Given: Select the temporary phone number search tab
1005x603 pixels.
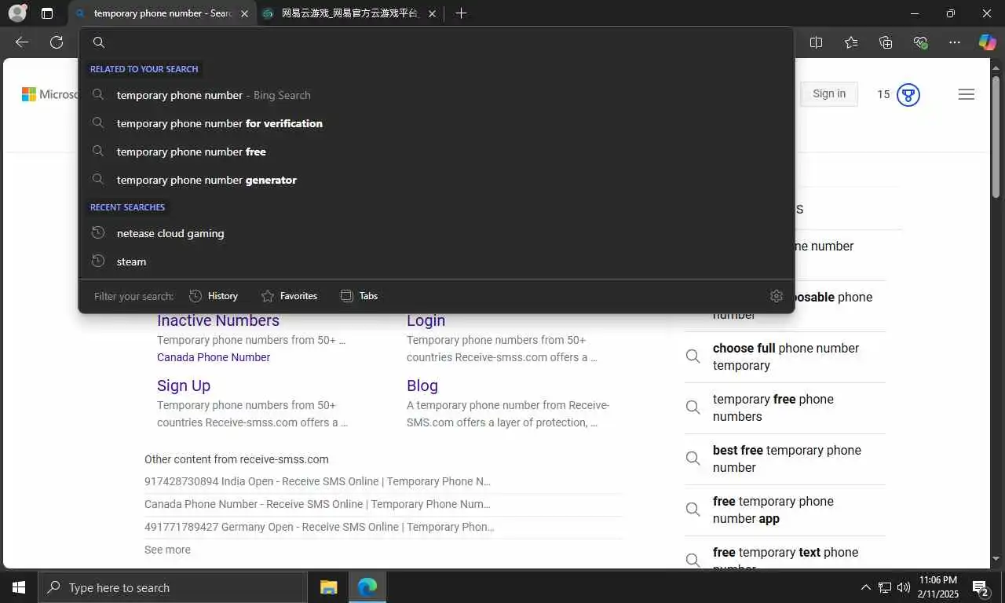Looking at the screenshot, I should click(x=163, y=13).
